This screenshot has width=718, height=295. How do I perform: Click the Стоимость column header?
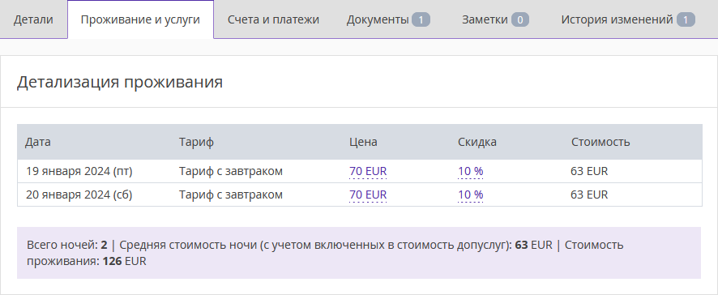tap(600, 142)
